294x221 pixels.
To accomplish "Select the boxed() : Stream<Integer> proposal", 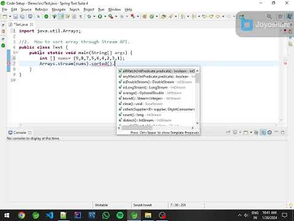I will coord(157,98).
